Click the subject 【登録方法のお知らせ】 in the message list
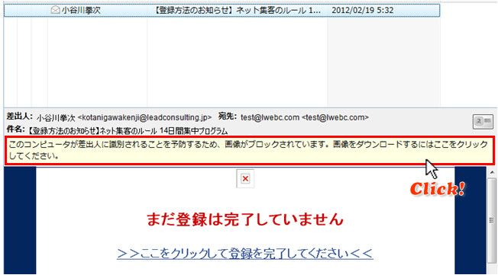The width and height of the screenshot is (498, 275). (237, 10)
